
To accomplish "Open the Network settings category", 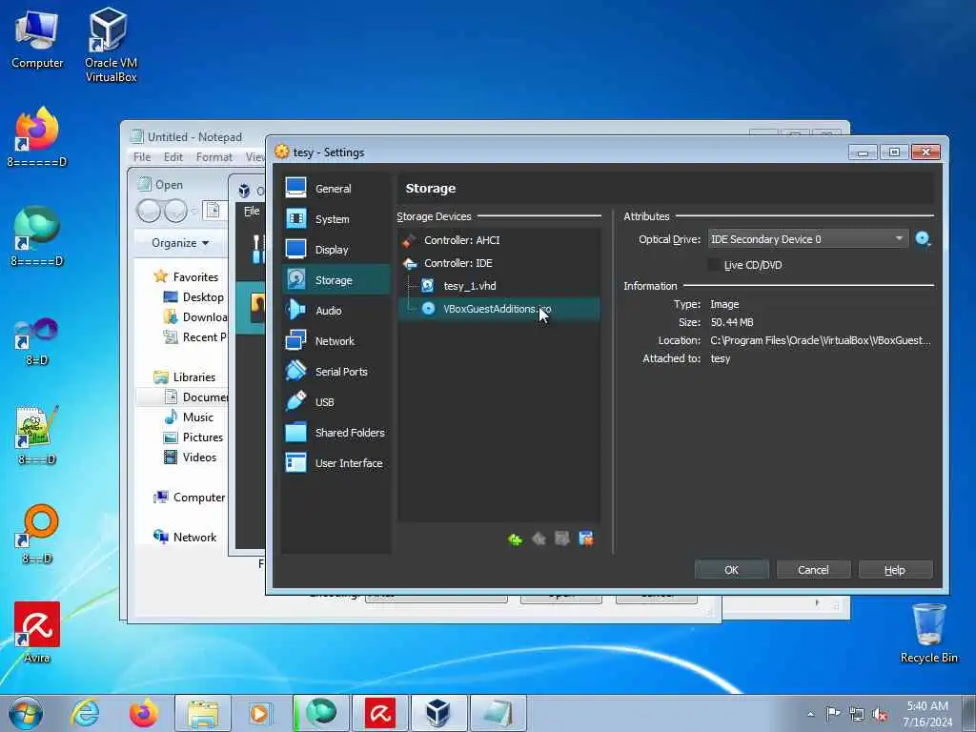I will coord(336,341).
